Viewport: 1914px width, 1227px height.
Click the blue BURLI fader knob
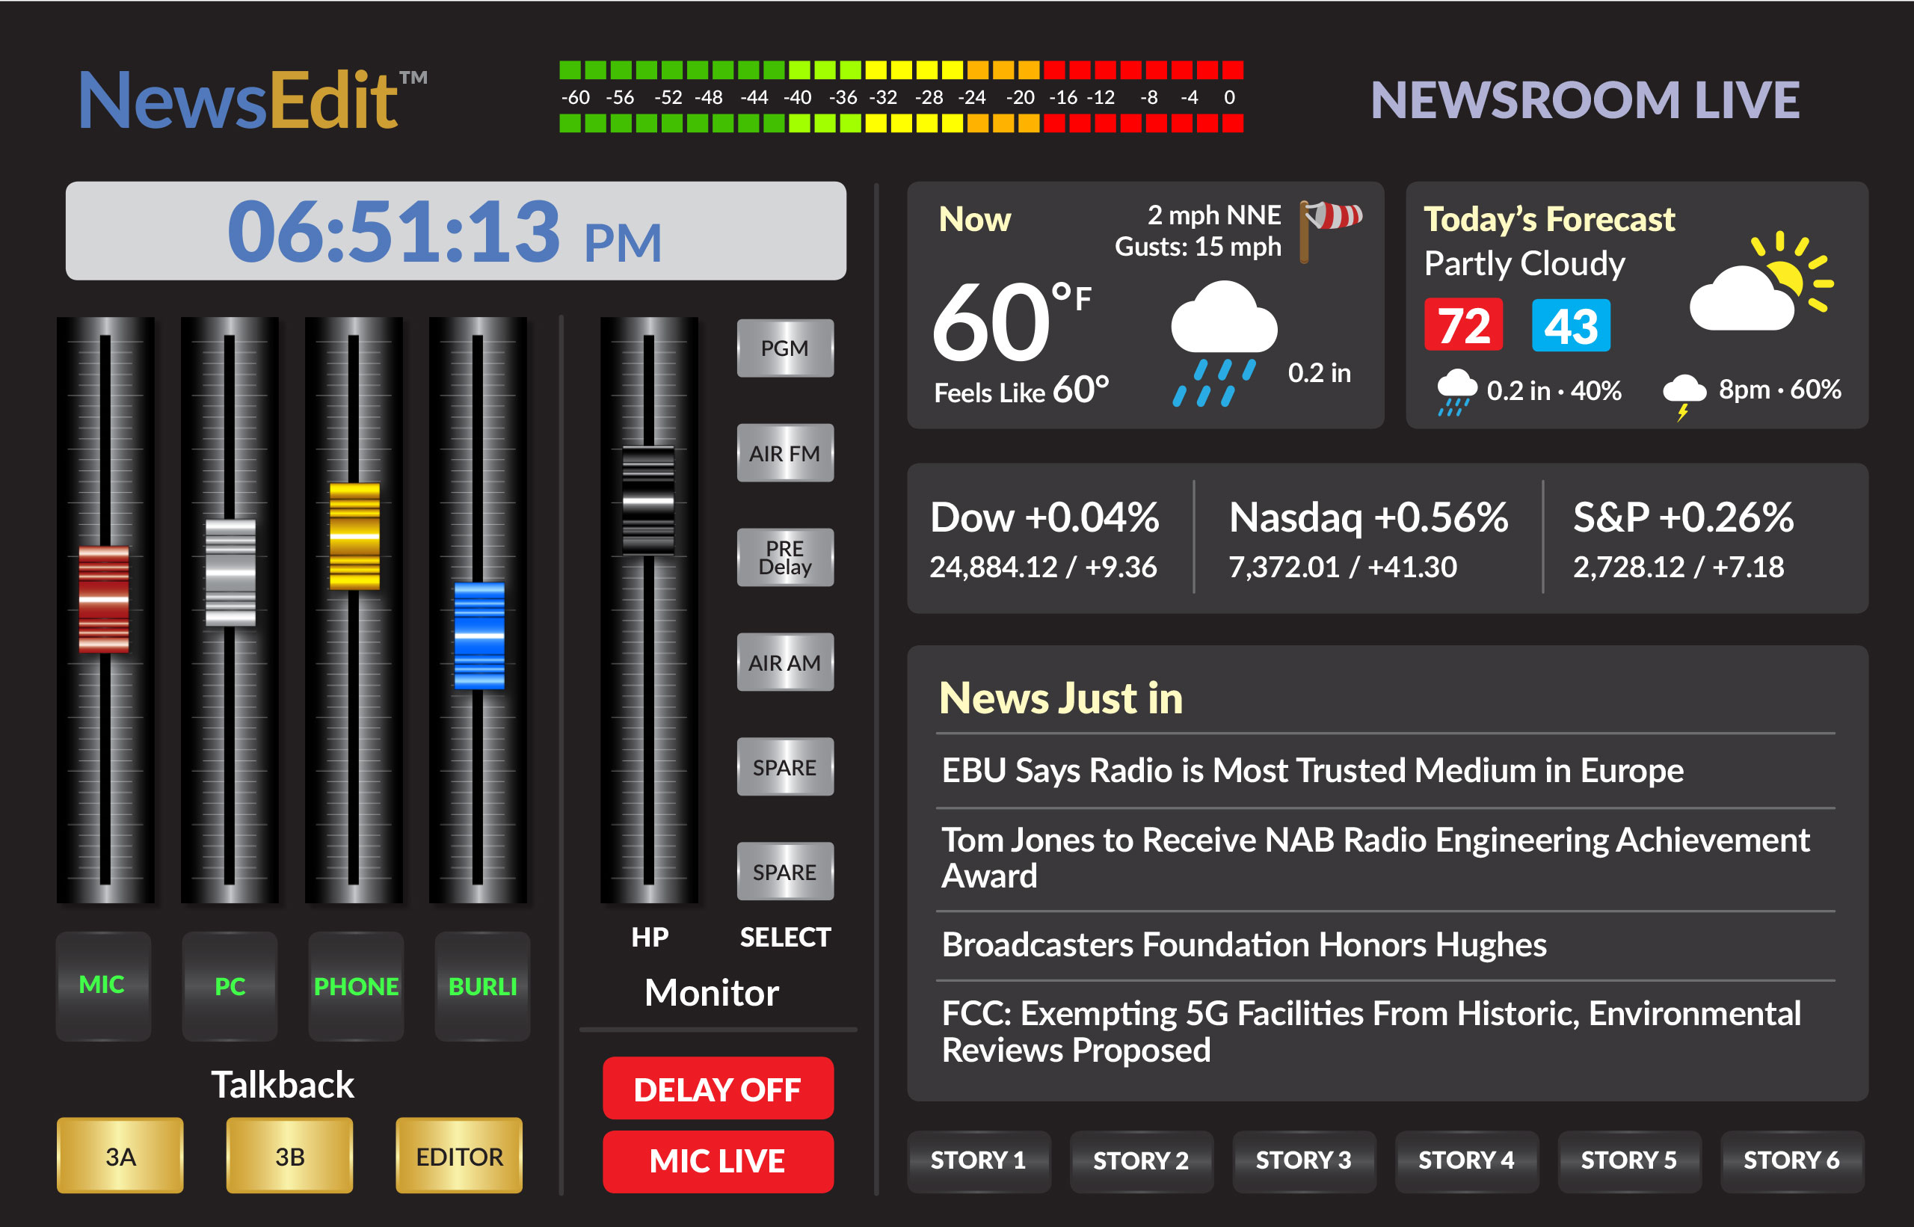pyautogui.click(x=478, y=636)
